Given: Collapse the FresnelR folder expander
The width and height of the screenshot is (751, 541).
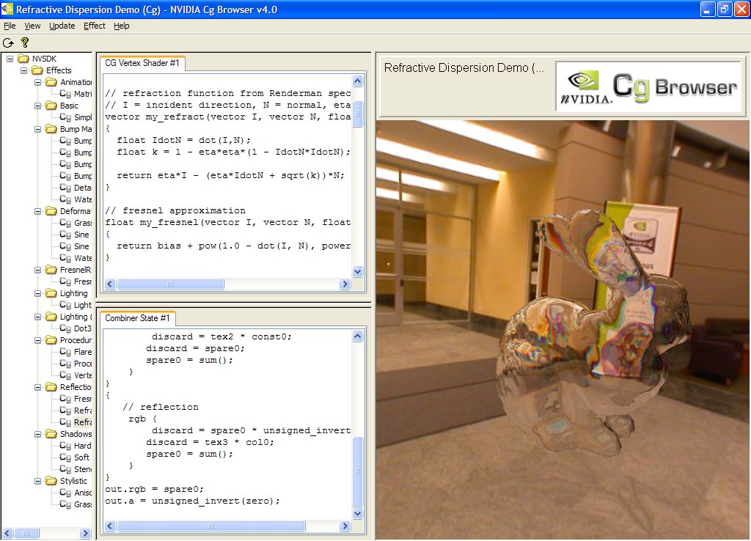Looking at the screenshot, I should [38, 270].
